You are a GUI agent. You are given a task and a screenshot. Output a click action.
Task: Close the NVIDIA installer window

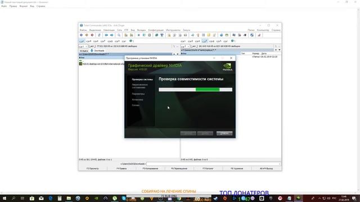tap(231, 58)
